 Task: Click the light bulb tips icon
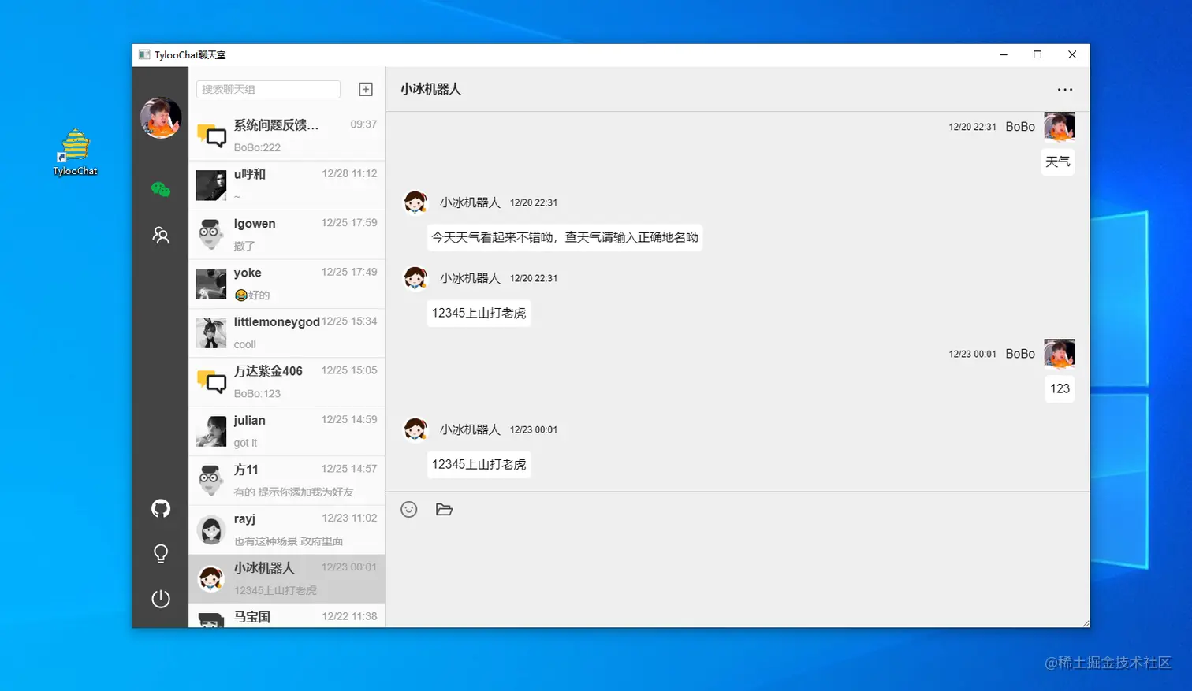tap(161, 553)
